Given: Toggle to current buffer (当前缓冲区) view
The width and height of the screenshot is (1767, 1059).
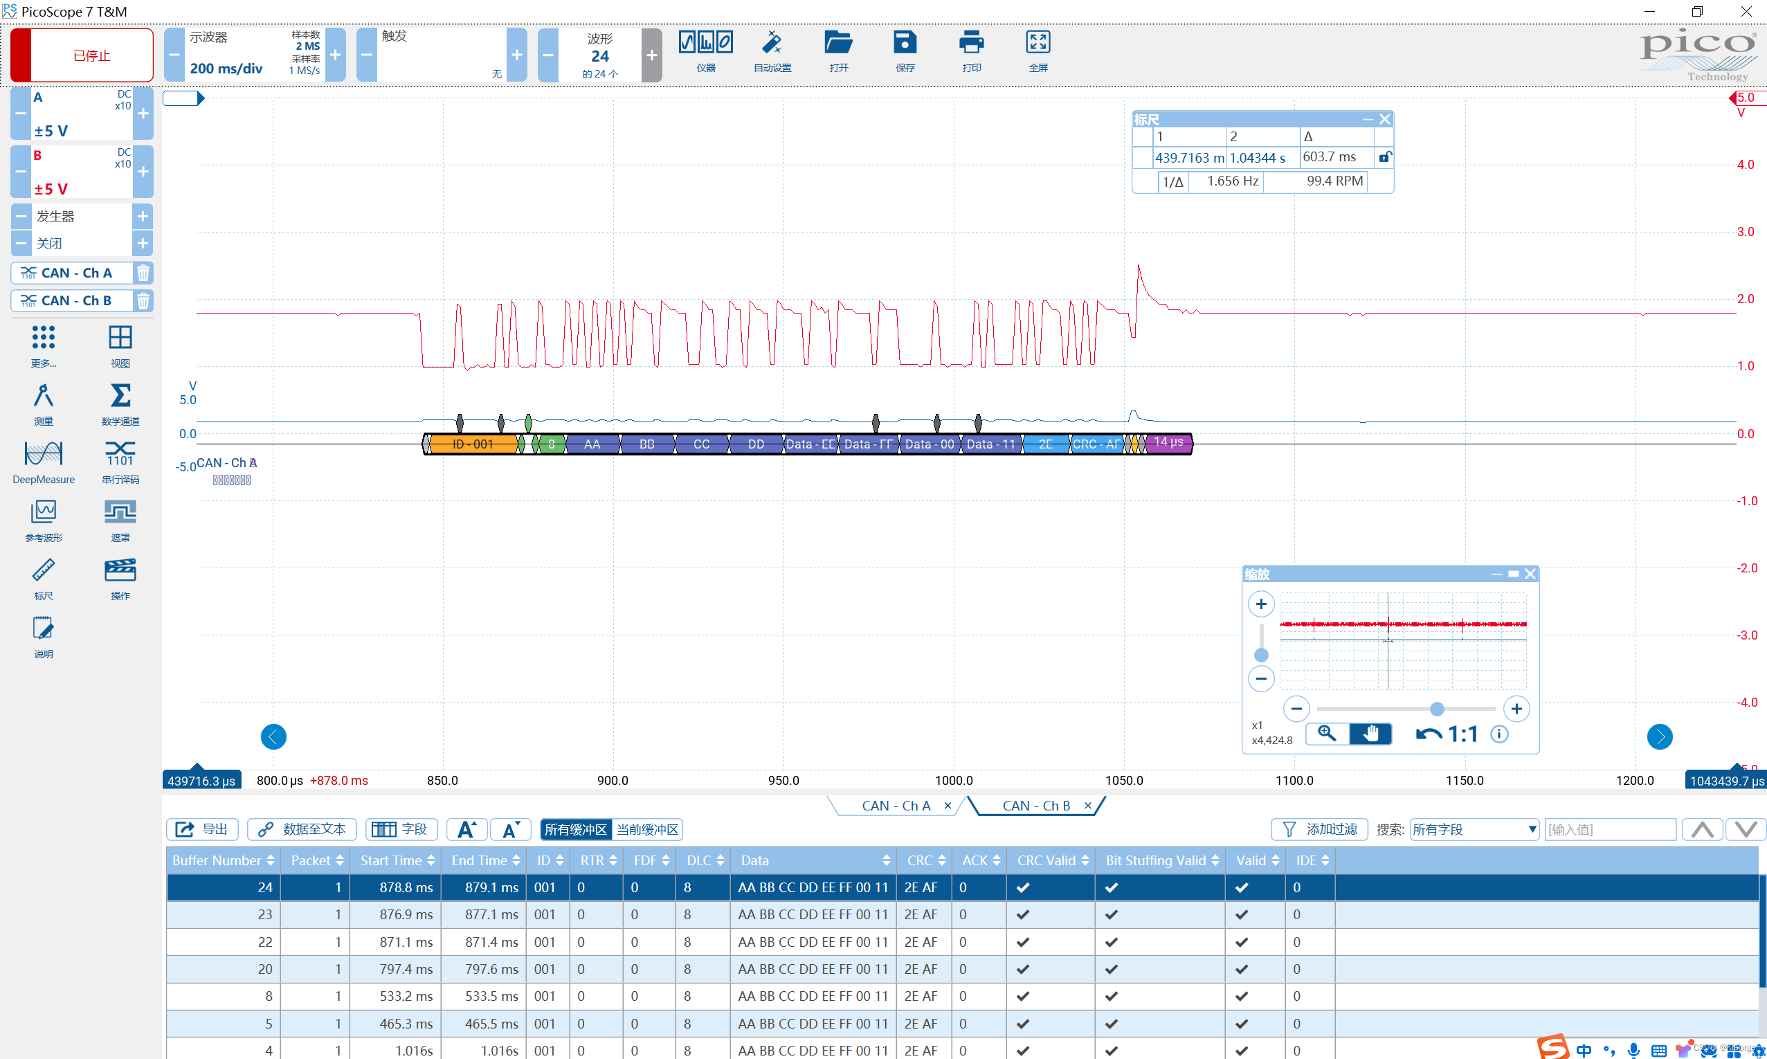Looking at the screenshot, I should tap(647, 829).
